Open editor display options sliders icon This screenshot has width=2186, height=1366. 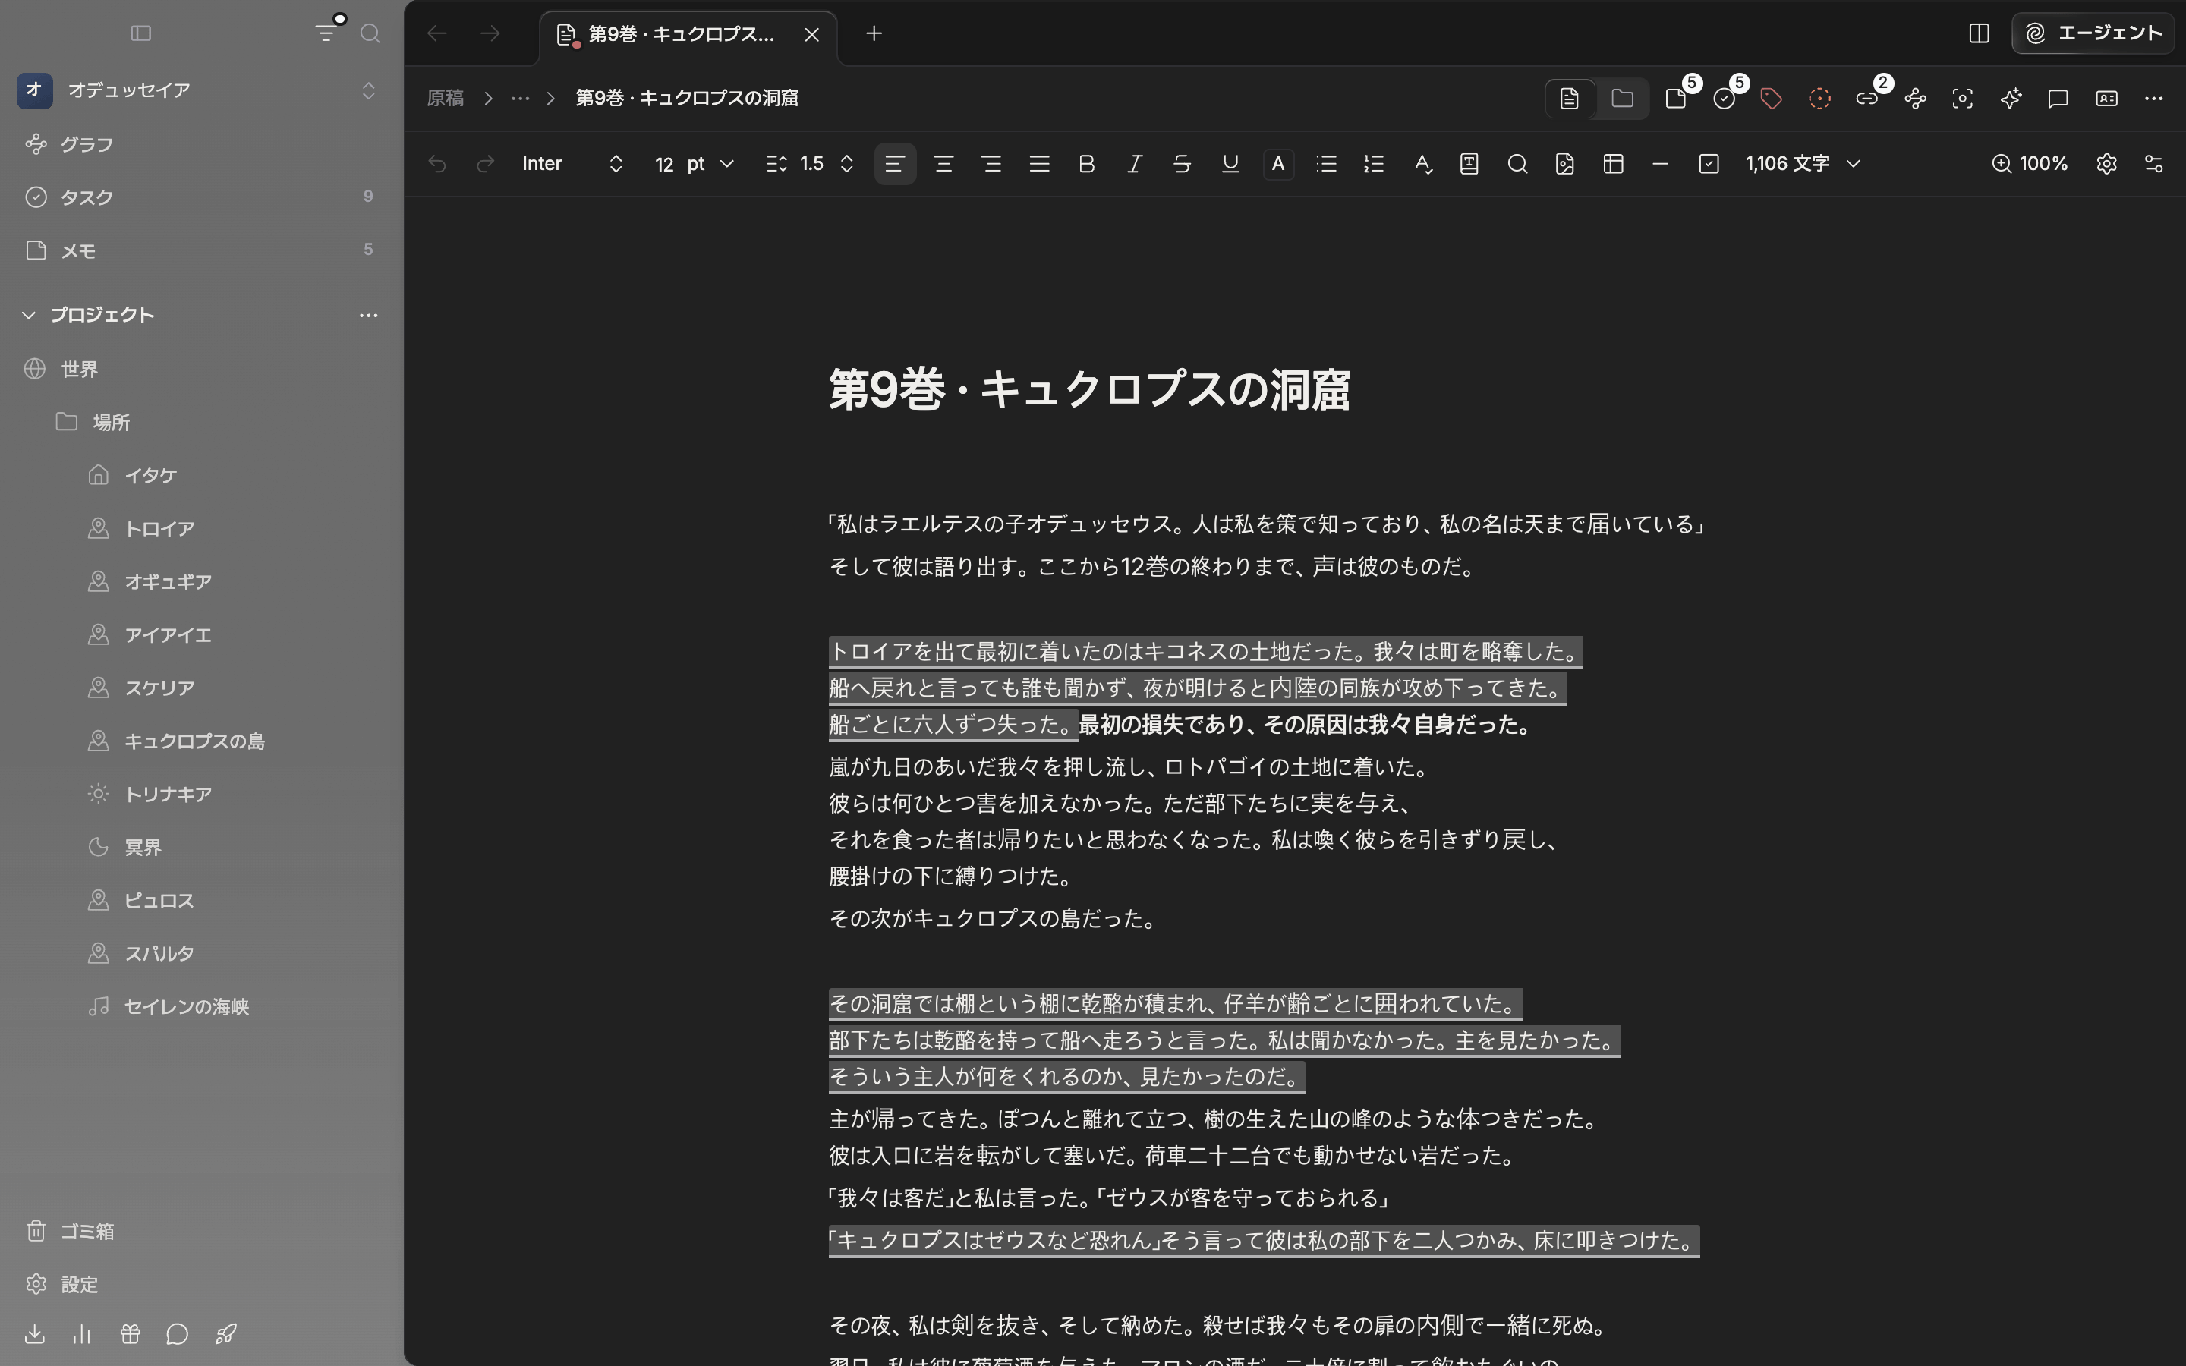tap(2154, 163)
